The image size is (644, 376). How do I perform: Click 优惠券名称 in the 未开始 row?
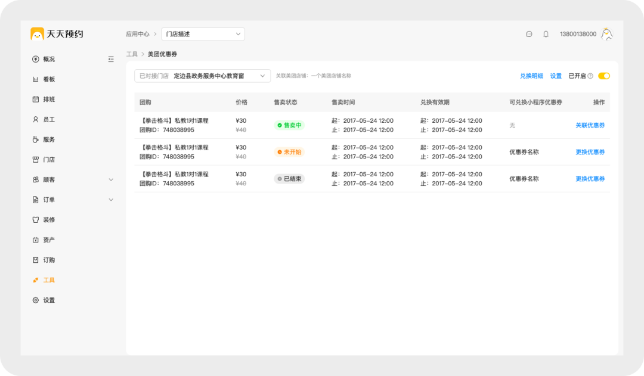pyautogui.click(x=524, y=152)
